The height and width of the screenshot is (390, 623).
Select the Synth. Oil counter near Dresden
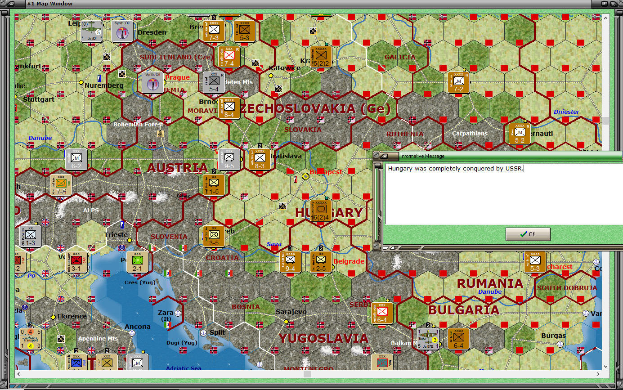122,31
